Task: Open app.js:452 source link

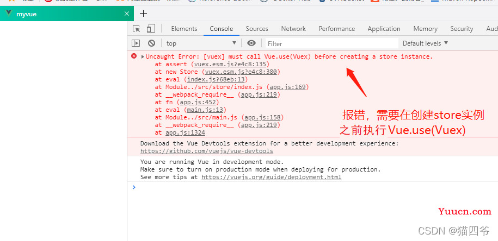Action: [x=198, y=102]
